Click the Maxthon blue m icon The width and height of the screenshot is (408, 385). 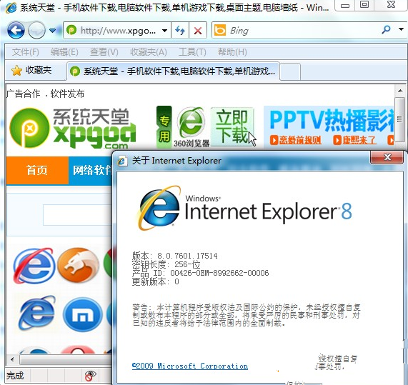click(83, 315)
